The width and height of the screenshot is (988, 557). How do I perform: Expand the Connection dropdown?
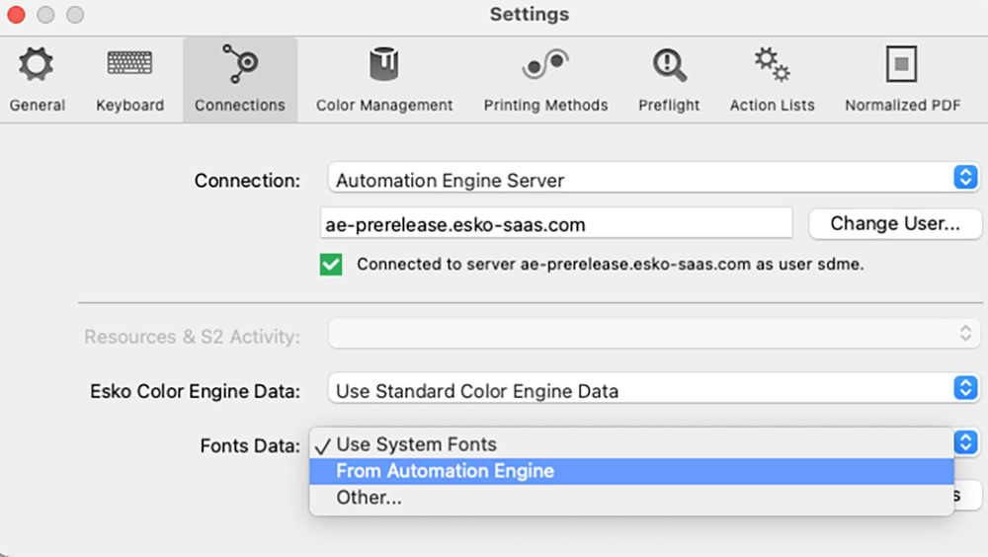pos(964,178)
